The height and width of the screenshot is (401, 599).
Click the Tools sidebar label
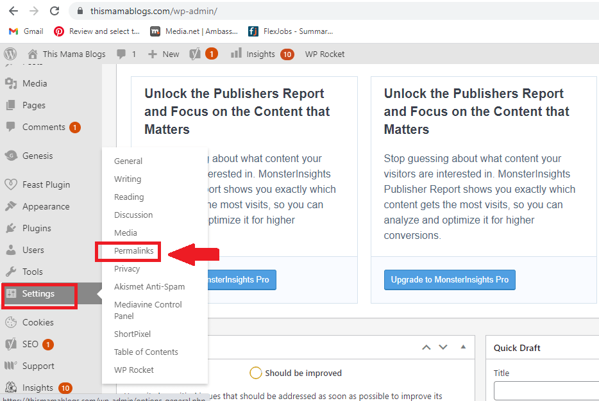(x=33, y=272)
